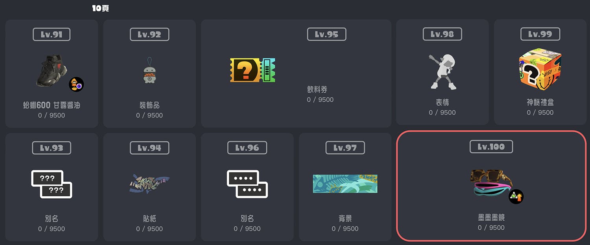Viewport: 590px width, 245px height.
Task: Click the 飲料券 reward label
Action: 317,90
